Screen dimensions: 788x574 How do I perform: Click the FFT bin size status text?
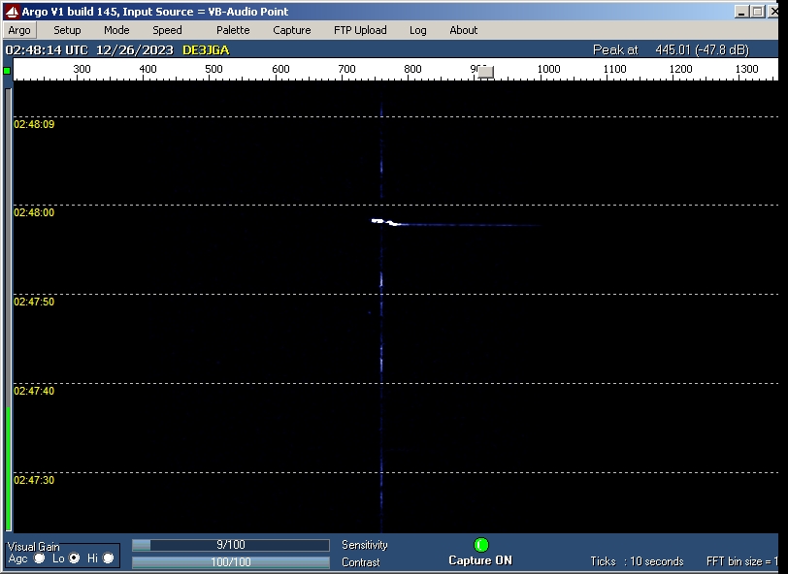(741, 561)
